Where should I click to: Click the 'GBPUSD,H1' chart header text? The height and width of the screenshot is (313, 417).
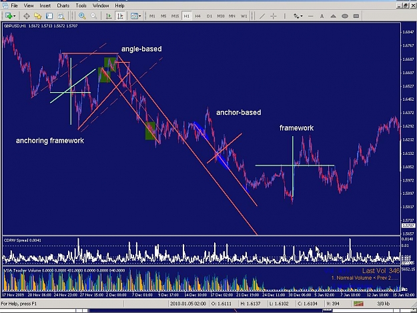[15, 26]
